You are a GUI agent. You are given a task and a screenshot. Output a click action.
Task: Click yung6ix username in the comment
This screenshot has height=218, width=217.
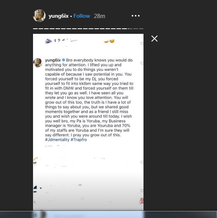(53, 60)
